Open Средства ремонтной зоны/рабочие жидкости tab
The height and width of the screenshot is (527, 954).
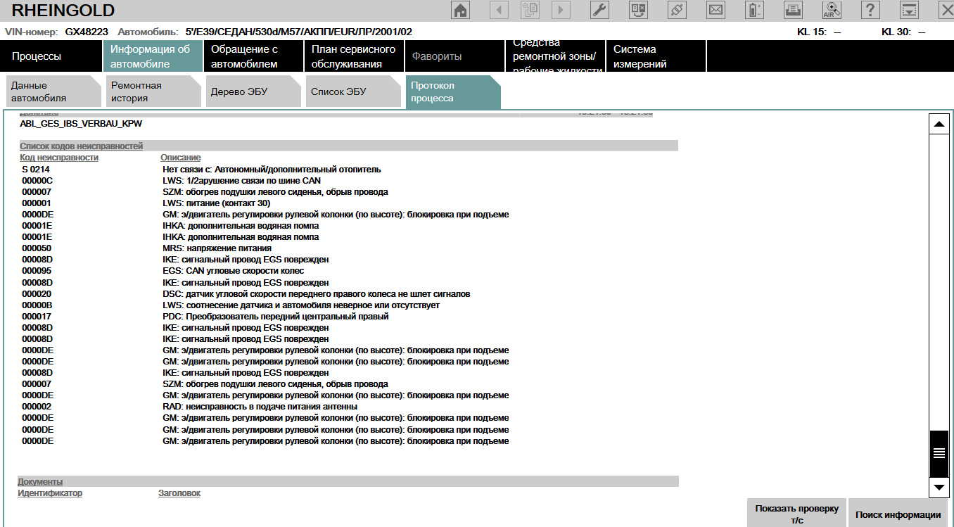pos(555,56)
